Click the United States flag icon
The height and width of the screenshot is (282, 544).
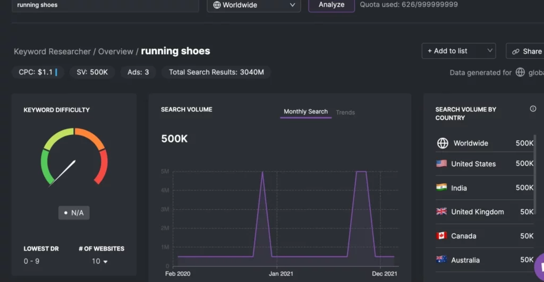[x=441, y=164]
